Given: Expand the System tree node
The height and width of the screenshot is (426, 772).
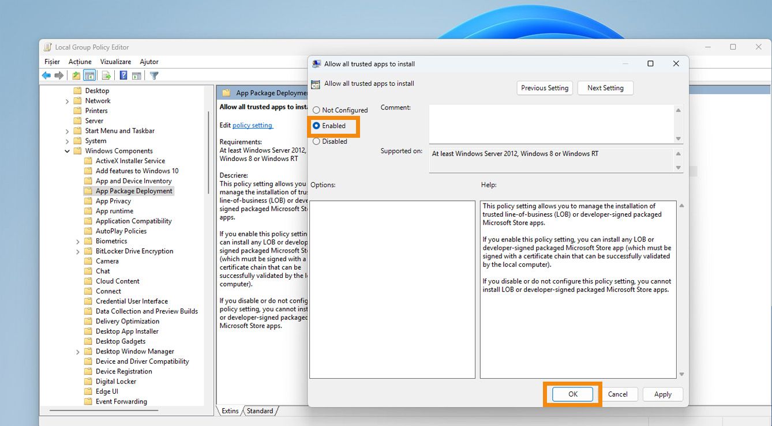Looking at the screenshot, I should [68, 141].
